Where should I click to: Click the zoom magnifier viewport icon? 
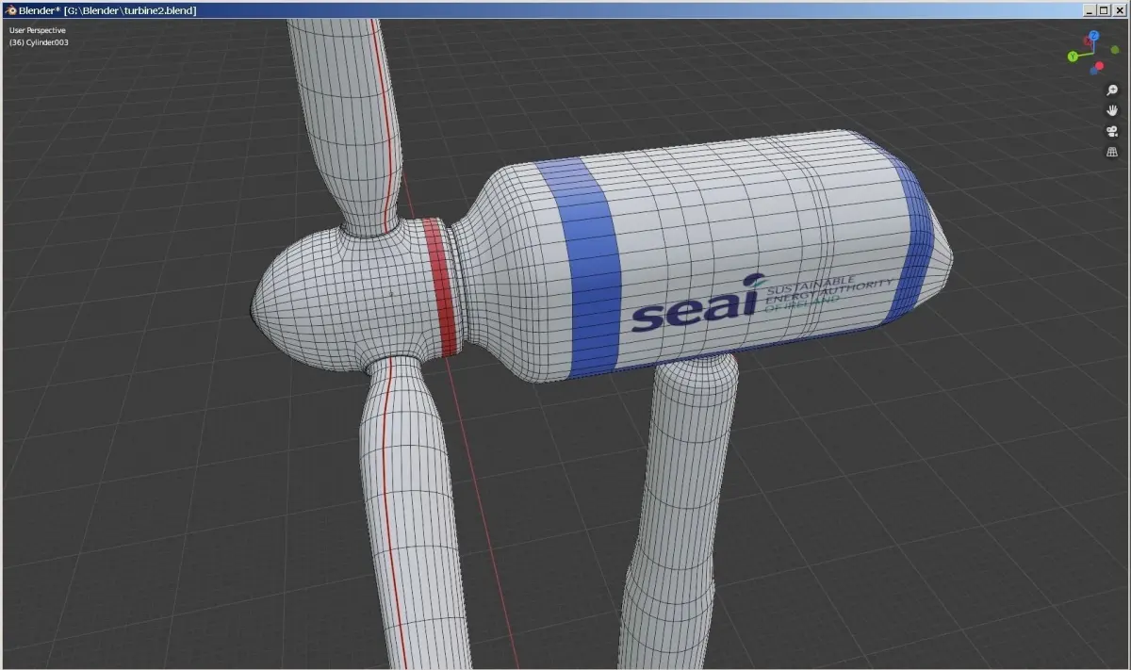click(x=1112, y=90)
